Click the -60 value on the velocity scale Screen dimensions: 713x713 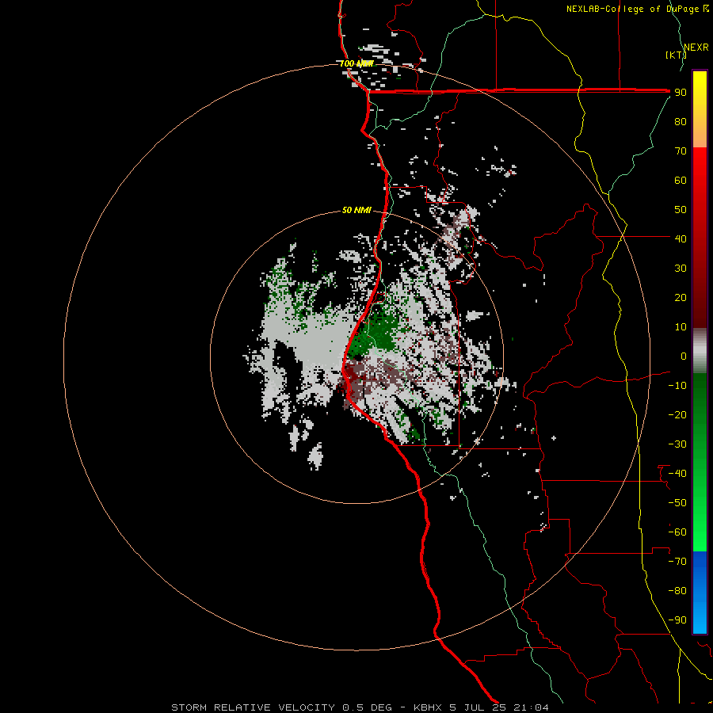tap(677, 532)
